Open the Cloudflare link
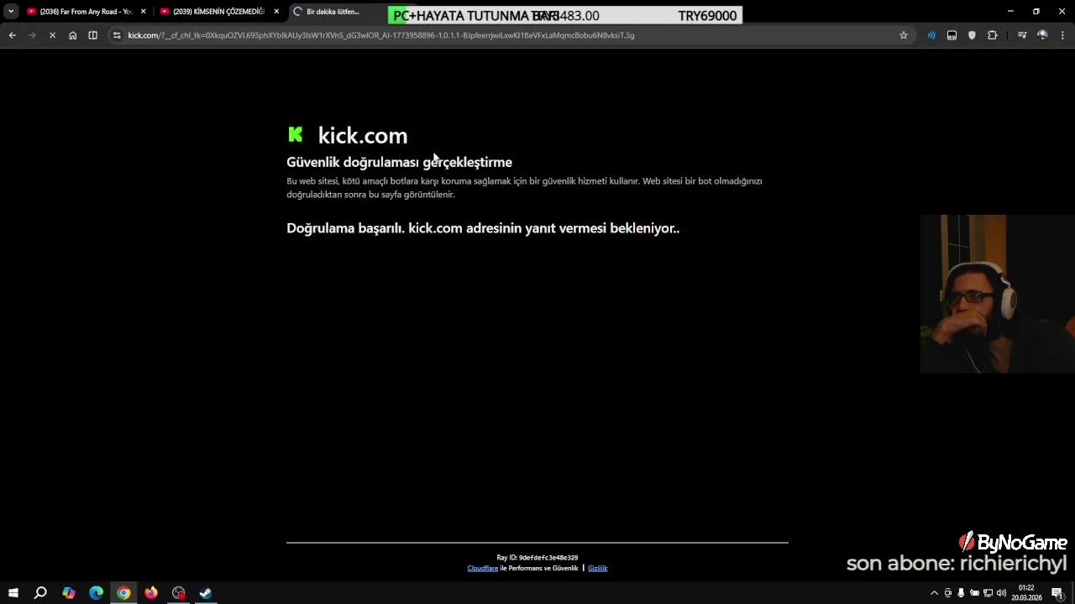Screen dimensions: 1075x604 pyautogui.click(x=482, y=568)
